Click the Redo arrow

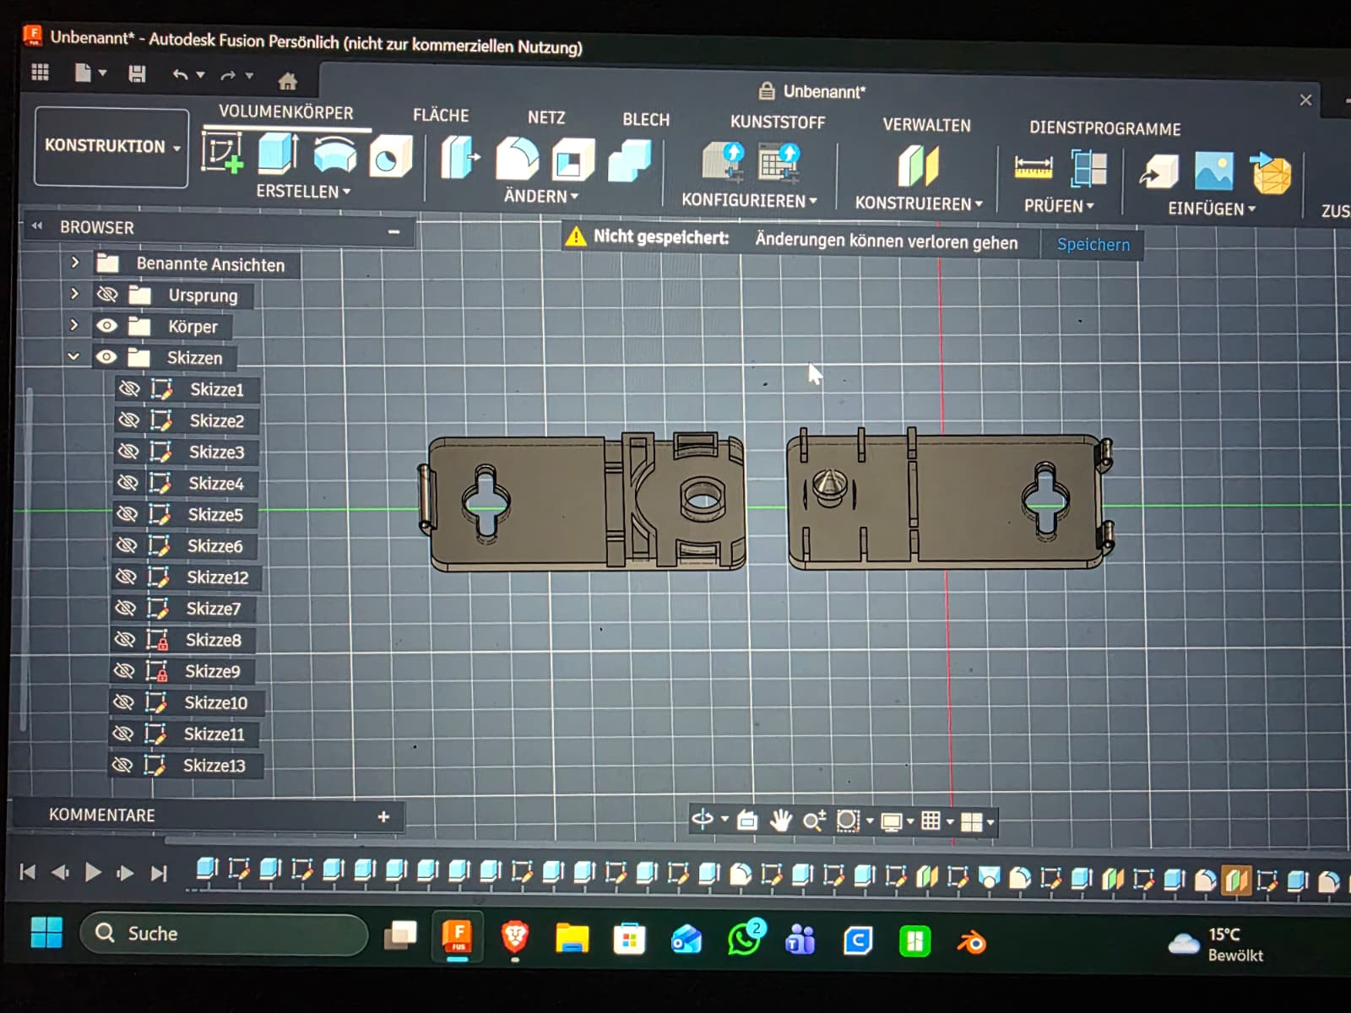coord(228,76)
